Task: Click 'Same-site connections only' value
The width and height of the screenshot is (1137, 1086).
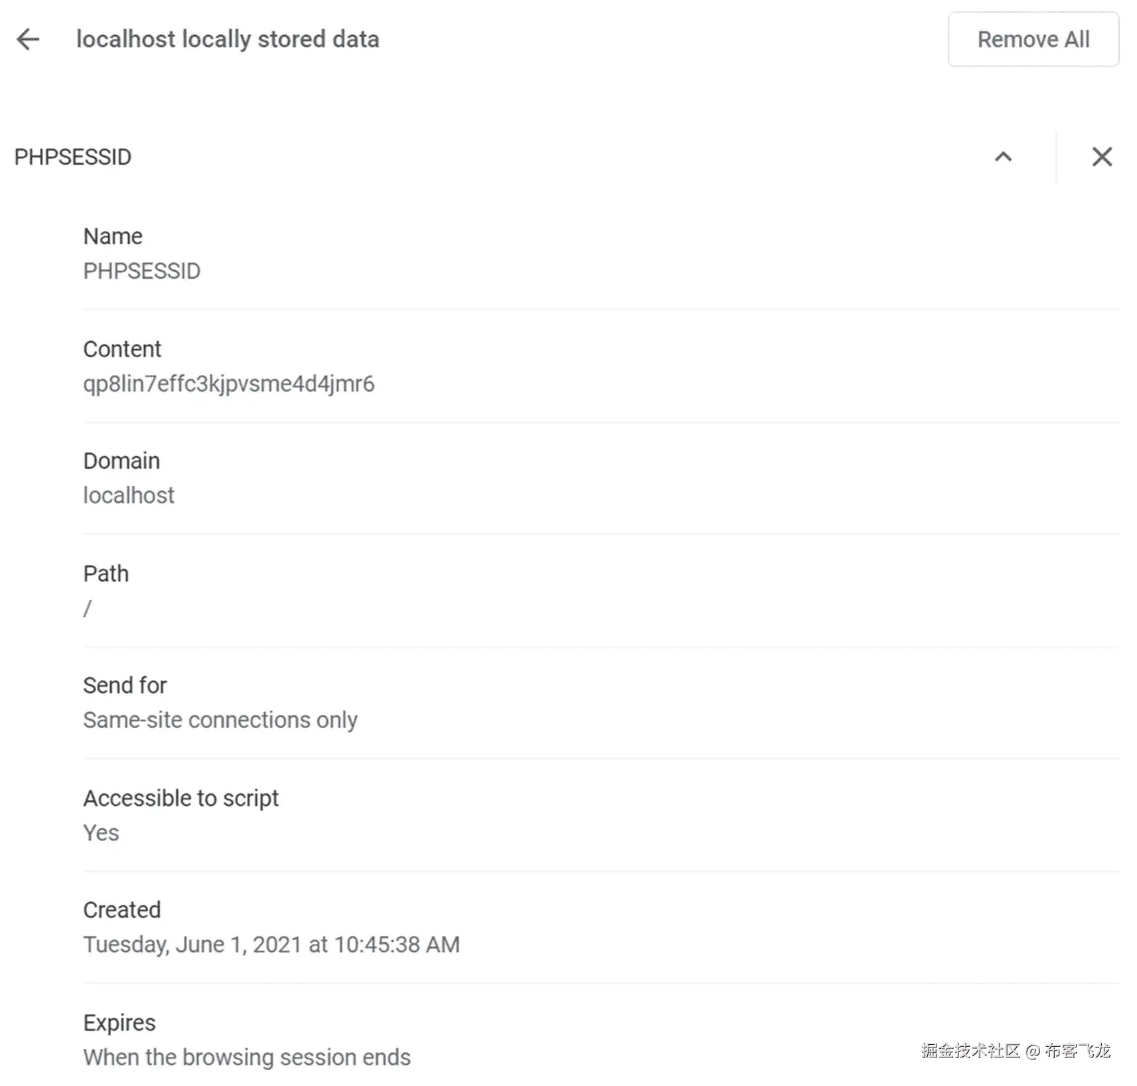Action: (x=220, y=720)
